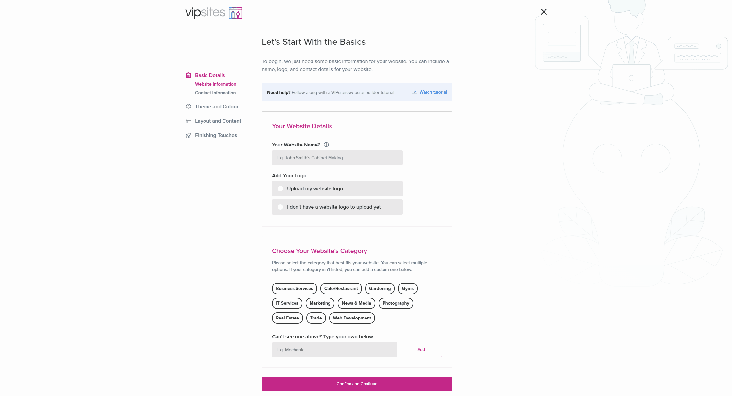Toggle the Photography category option
This screenshot has height=396, width=732.
395,303
